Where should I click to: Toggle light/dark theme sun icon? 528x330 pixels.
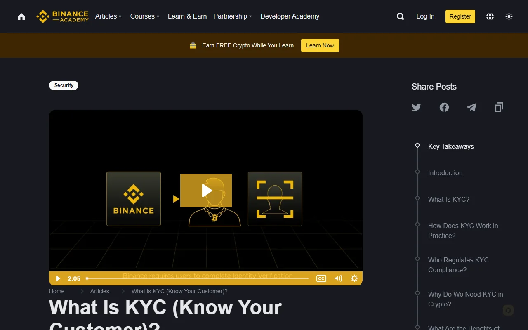point(509,16)
